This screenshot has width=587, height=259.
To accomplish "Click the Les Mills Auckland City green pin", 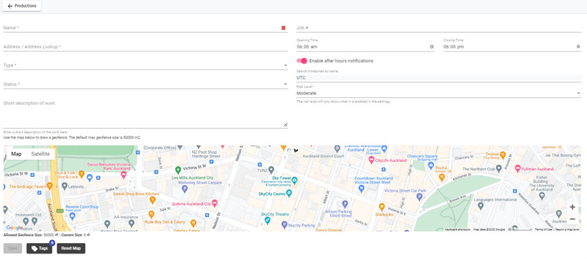I will click(x=178, y=170).
